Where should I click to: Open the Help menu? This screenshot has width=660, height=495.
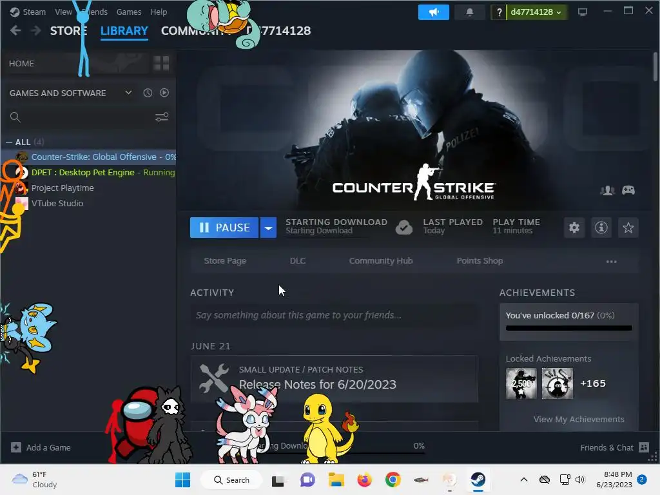[x=159, y=12]
